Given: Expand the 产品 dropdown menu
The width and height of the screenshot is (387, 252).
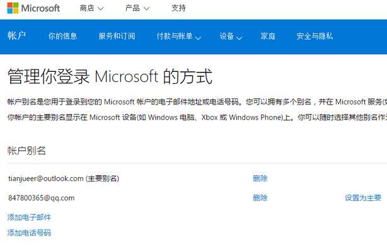Looking at the screenshot, I should coord(137,8).
